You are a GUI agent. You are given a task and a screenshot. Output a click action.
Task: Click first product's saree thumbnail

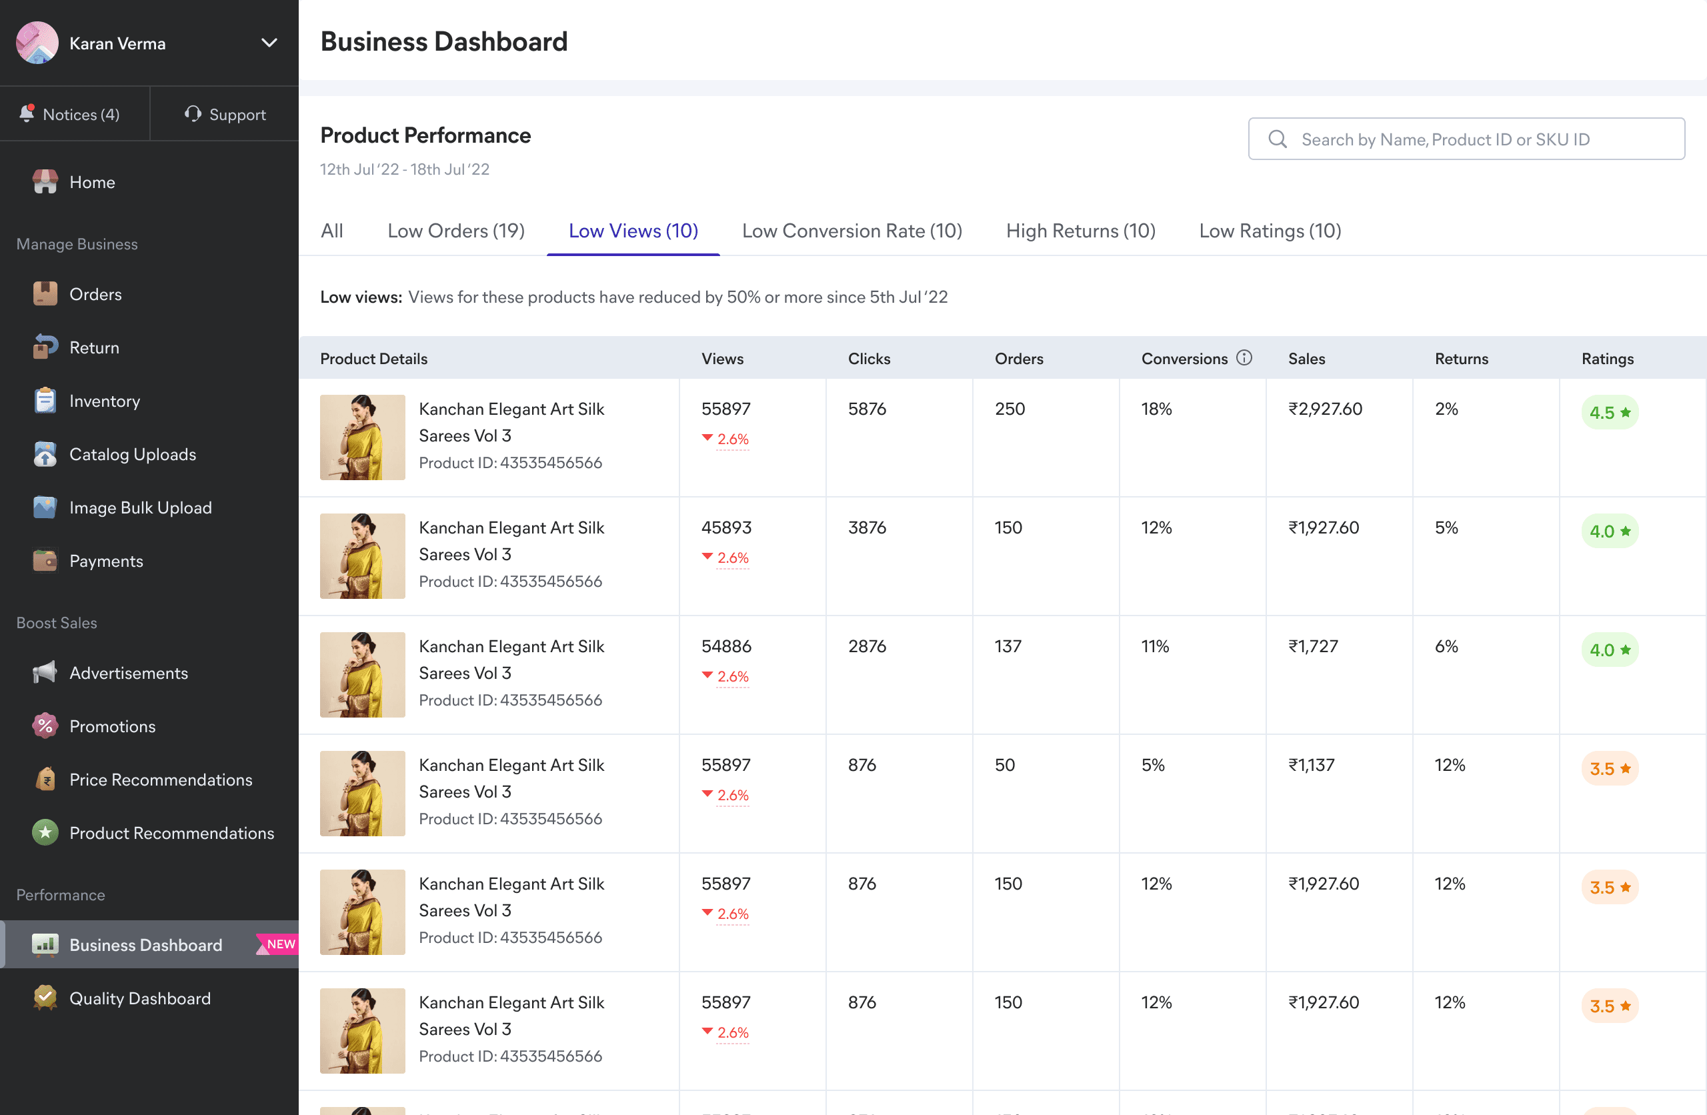tap(362, 437)
